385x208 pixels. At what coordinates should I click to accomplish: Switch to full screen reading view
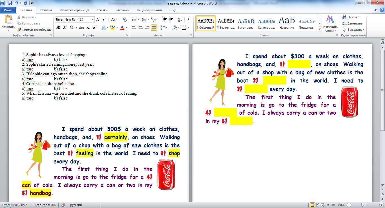click(318, 205)
